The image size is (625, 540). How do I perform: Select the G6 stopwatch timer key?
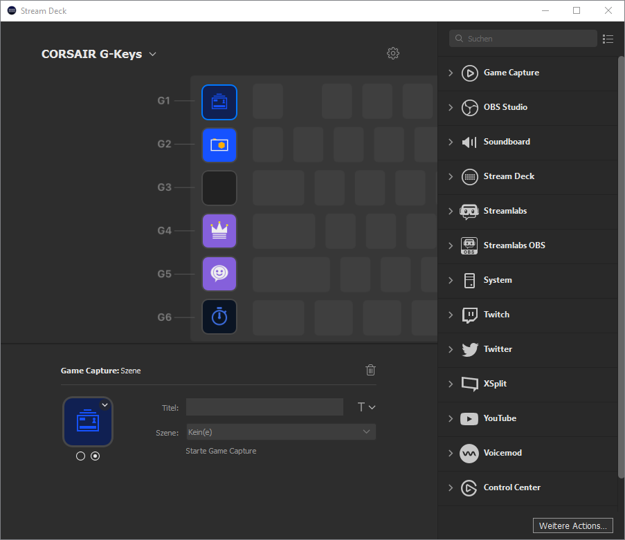(219, 317)
